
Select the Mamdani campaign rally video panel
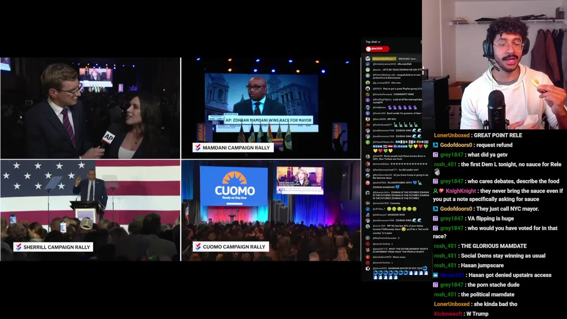coord(271,108)
